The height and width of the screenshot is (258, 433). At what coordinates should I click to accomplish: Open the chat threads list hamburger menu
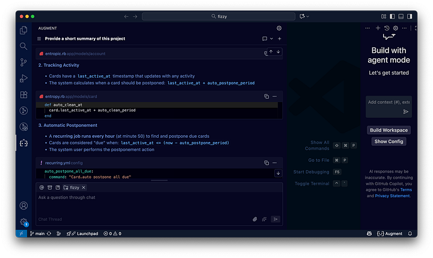pyautogui.click(x=39, y=38)
